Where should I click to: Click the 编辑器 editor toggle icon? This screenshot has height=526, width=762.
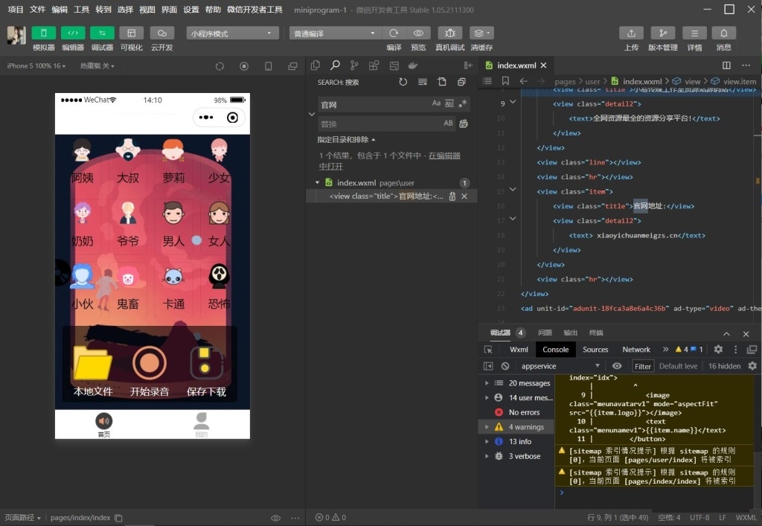[x=73, y=33]
